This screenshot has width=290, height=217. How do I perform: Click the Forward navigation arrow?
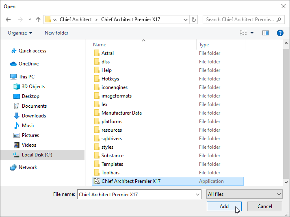(x=20, y=20)
